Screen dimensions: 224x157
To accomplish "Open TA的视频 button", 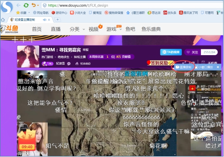I will click(x=171, y=52).
